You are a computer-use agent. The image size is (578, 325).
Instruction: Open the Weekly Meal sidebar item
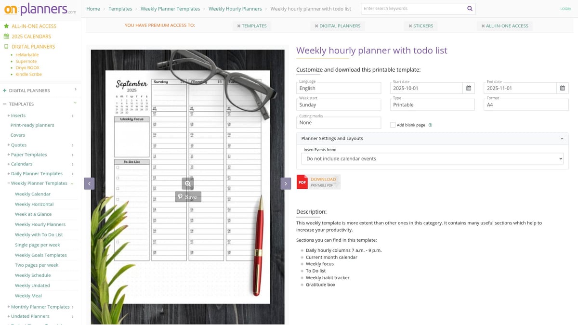28,296
